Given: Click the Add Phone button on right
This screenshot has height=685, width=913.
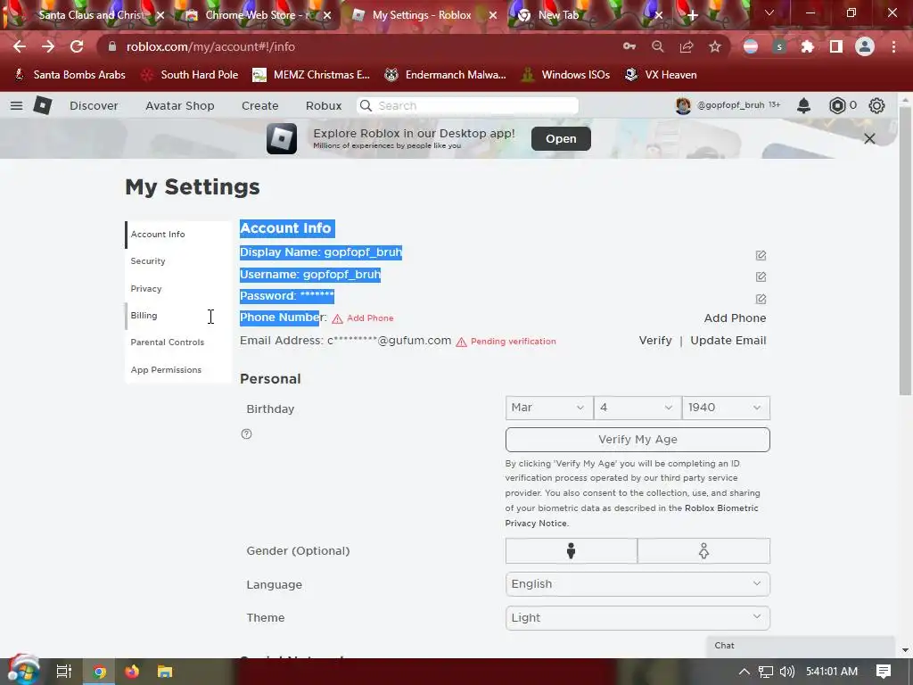Looking at the screenshot, I should tap(735, 318).
